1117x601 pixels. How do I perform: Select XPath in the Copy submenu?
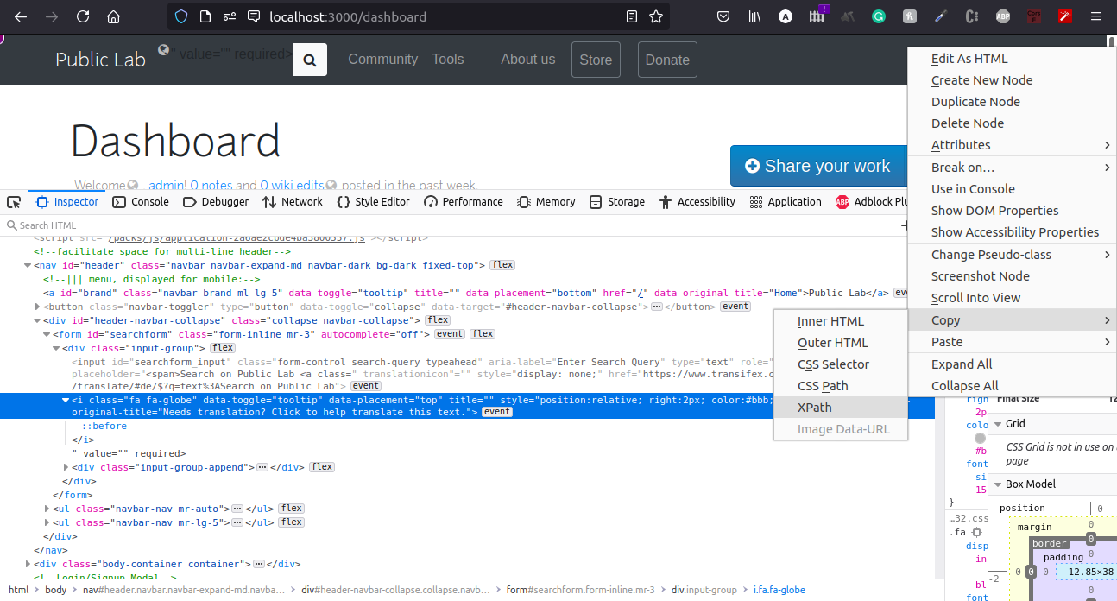(x=841, y=408)
